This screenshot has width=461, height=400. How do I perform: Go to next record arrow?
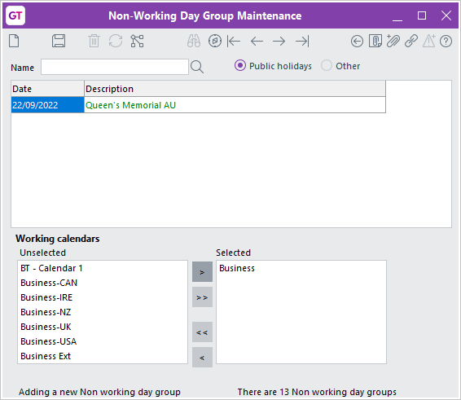pos(279,41)
